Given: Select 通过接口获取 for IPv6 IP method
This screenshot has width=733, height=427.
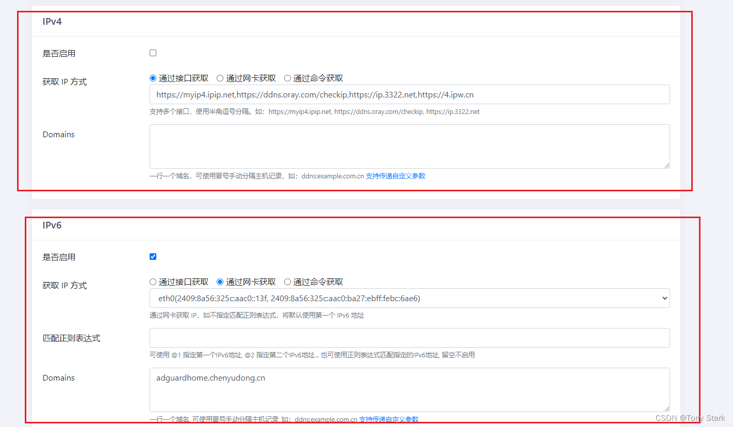Looking at the screenshot, I should (153, 282).
